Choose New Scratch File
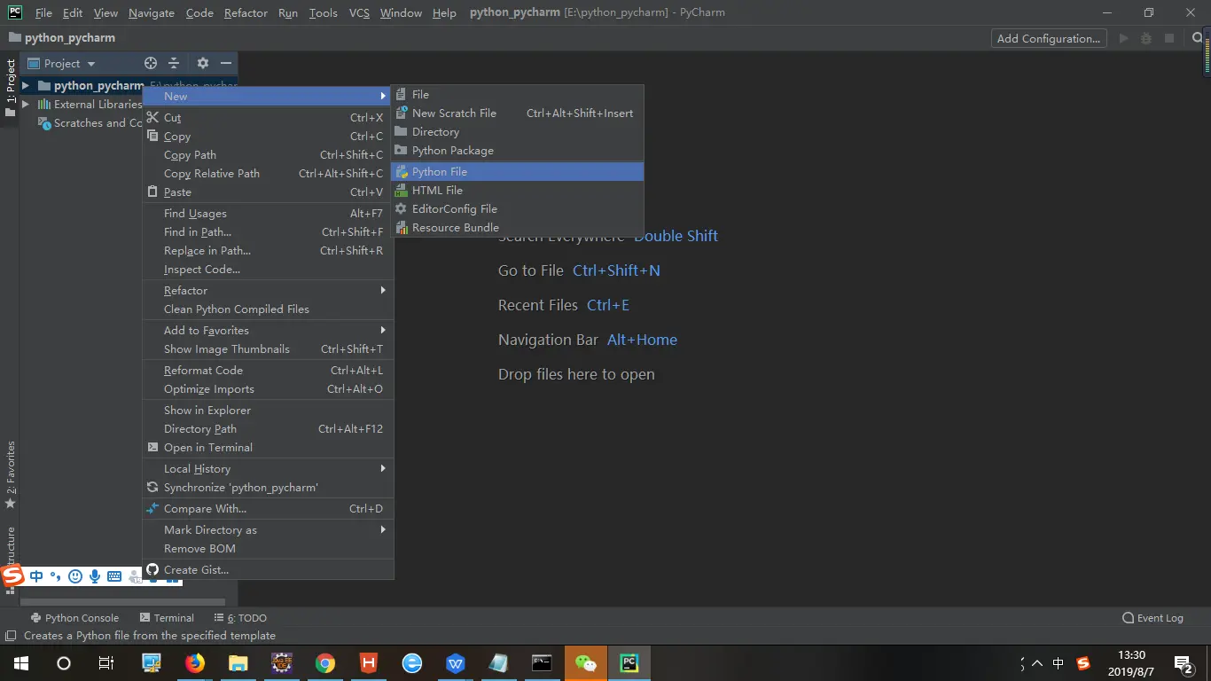1211x681 pixels. 518,113
